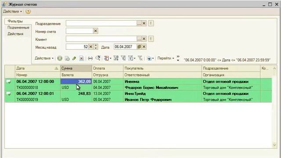Open Подразделение selection with ellipsis button
281x158 pixels.
click(x=139, y=23)
